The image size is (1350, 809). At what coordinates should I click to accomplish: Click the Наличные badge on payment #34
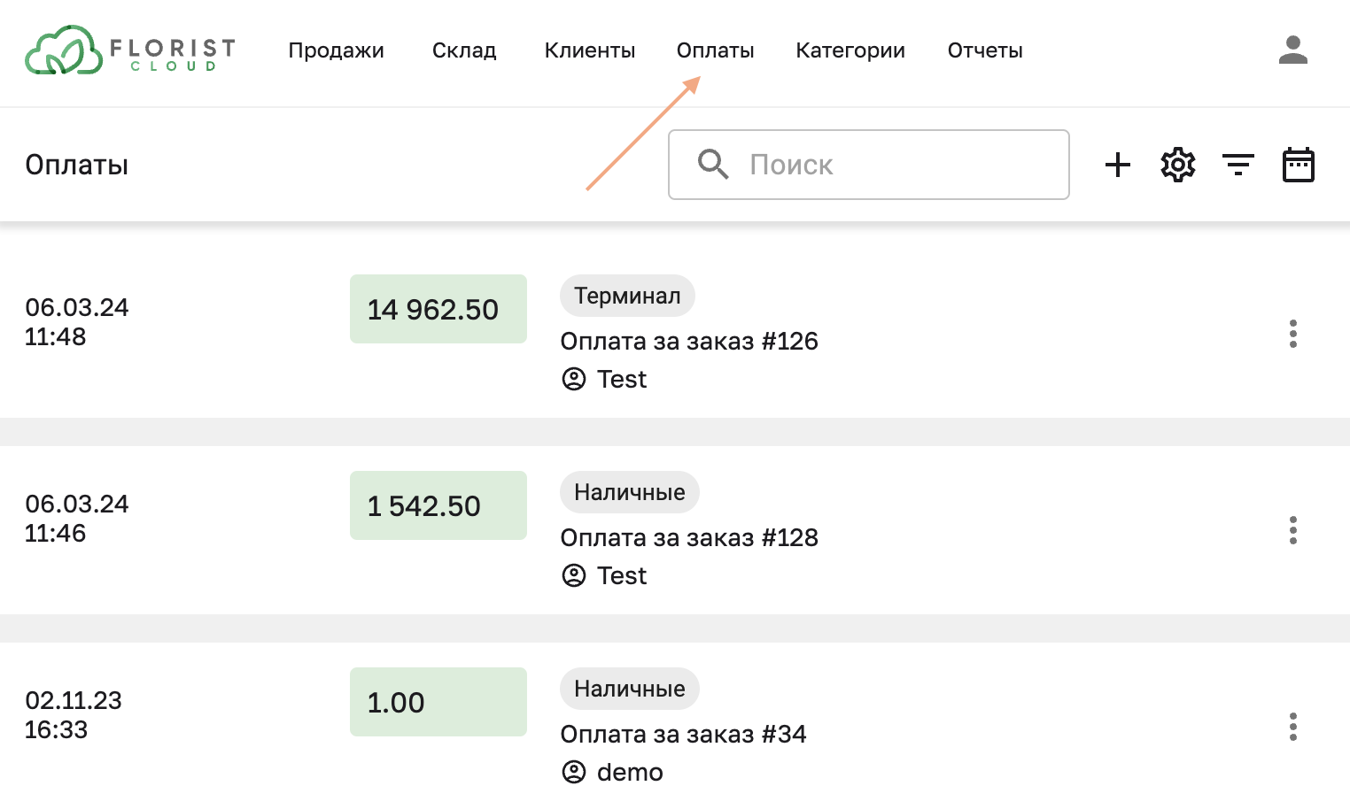[x=629, y=689]
